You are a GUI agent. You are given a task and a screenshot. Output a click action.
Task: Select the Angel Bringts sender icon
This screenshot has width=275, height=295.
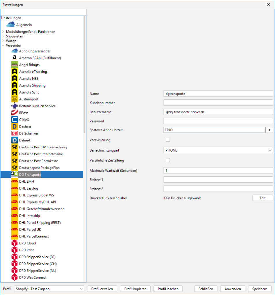point(14,65)
